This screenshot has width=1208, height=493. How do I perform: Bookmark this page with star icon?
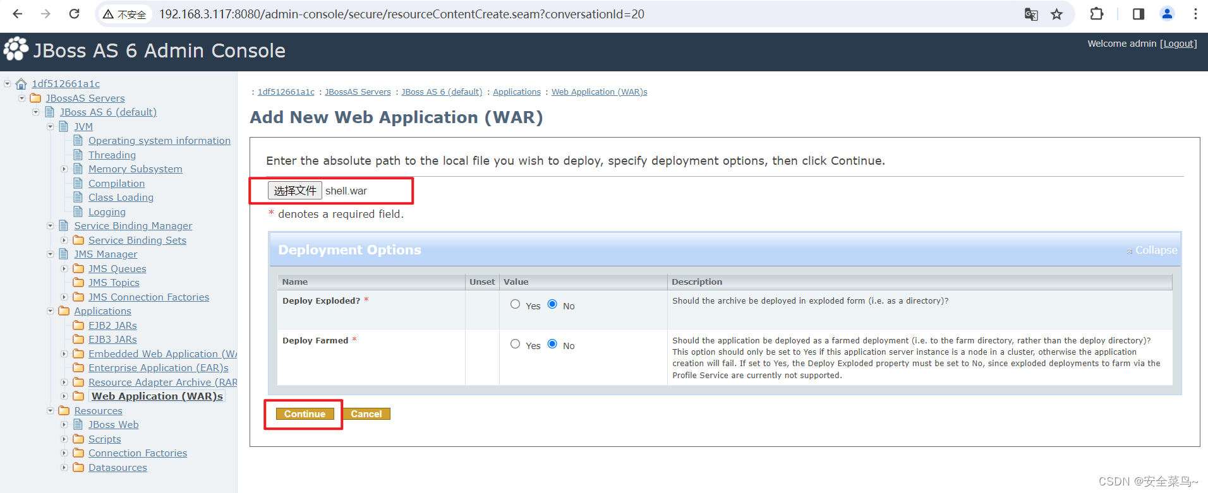tap(1056, 14)
